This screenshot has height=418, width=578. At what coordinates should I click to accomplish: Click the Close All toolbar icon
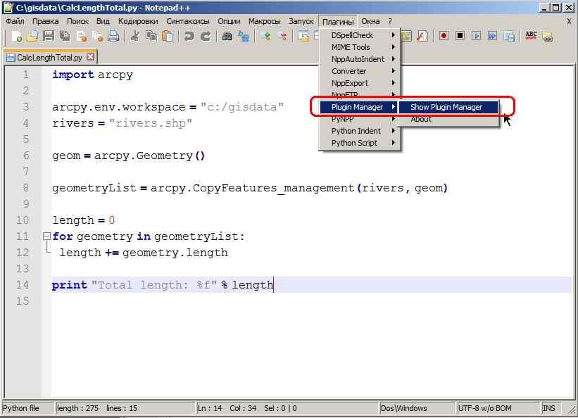(x=98, y=37)
